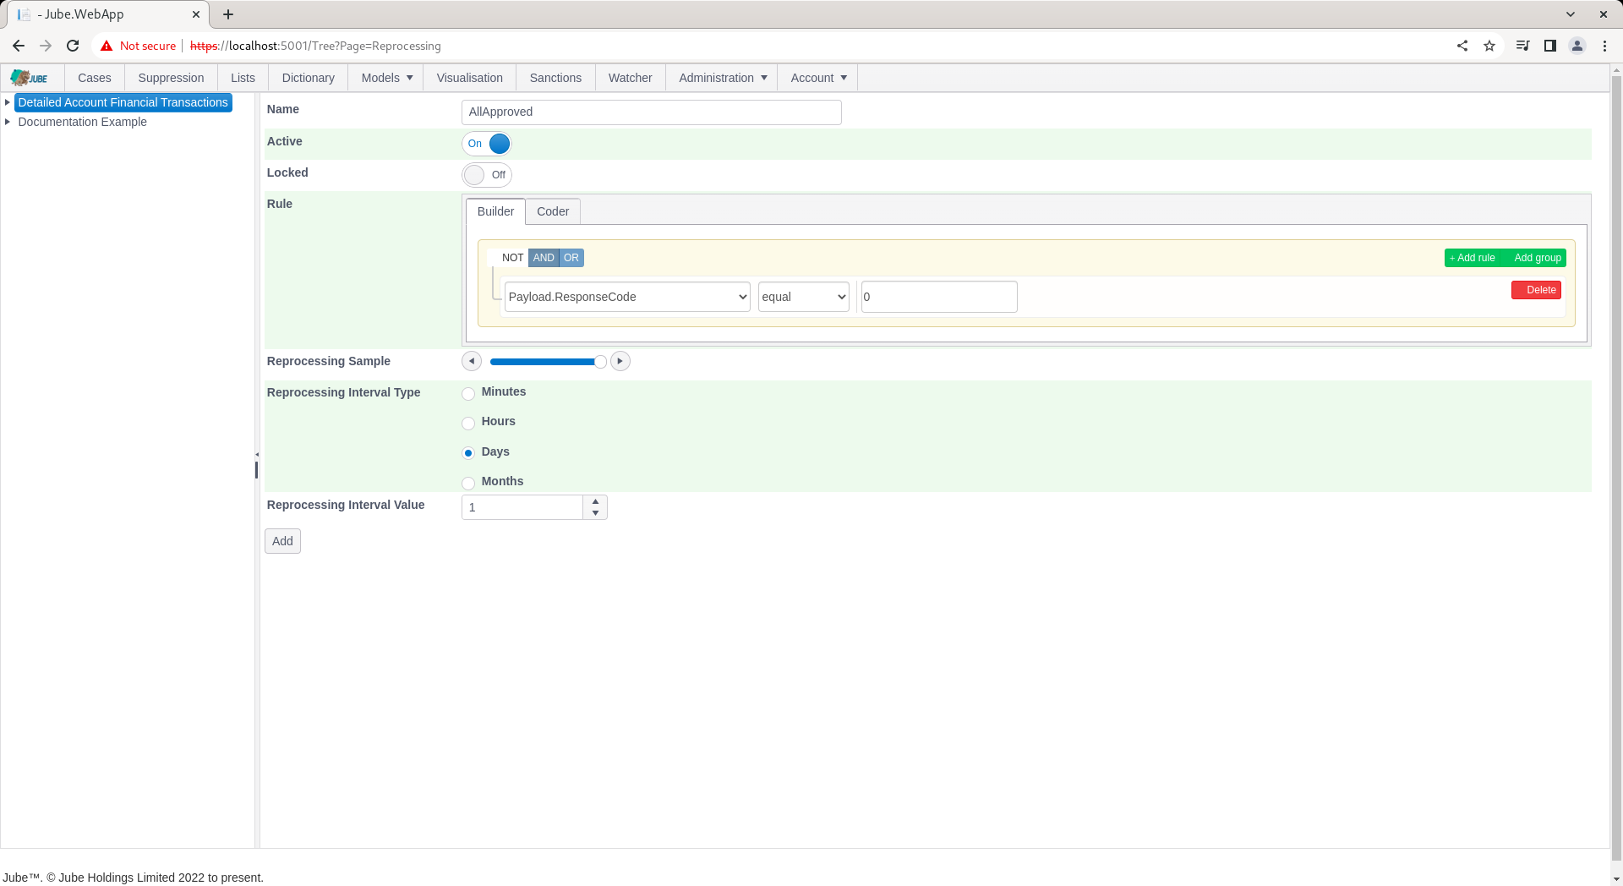Click the Not secure warning icon

[x=107, y=46]
